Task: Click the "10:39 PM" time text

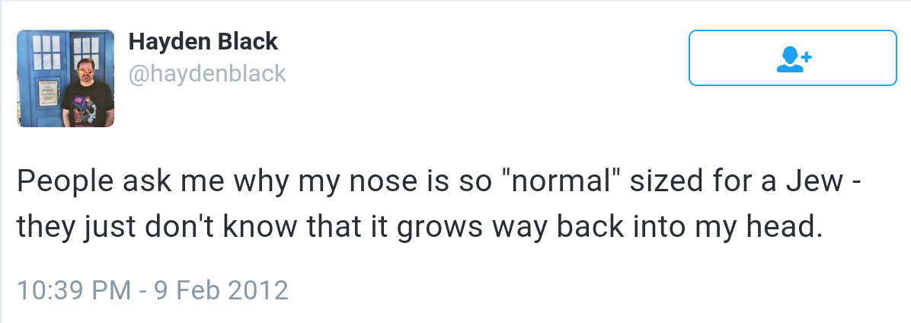Action: tap(75, 290)
